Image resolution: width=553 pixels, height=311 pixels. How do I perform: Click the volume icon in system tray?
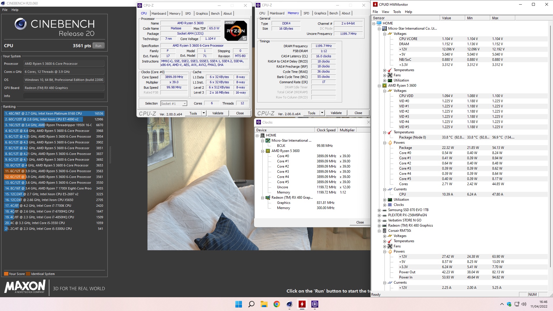click(524, 304)
